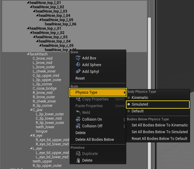The image size is (194, 169).
Task: Select the headHose_top_l_02 bone
Action: pos(48,7)
